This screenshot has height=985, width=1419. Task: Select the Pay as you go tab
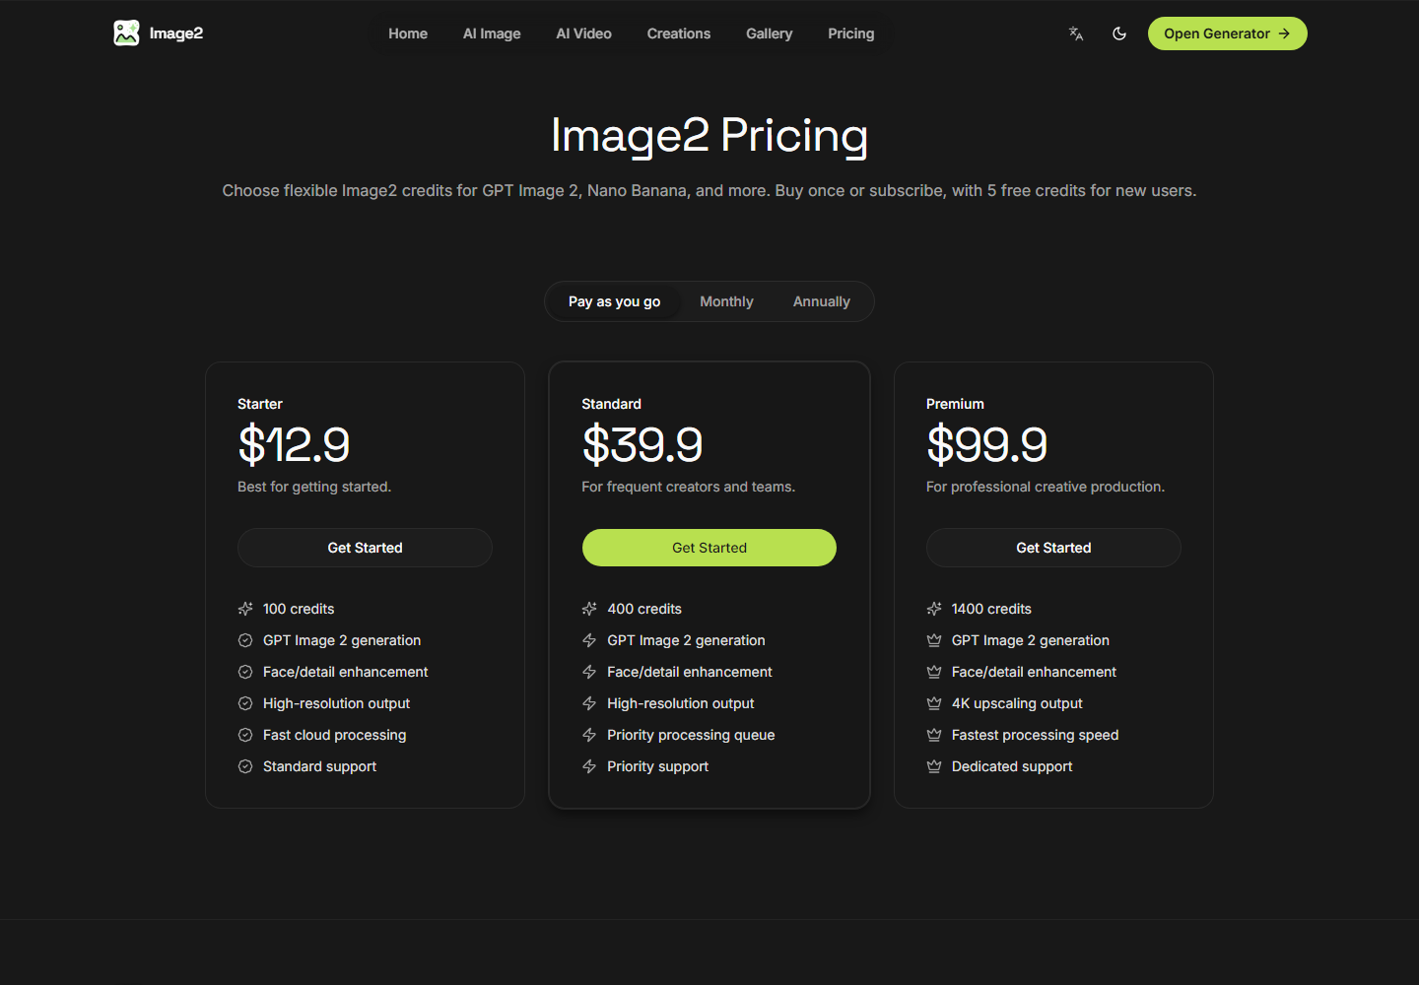click(x=614, y=301)
